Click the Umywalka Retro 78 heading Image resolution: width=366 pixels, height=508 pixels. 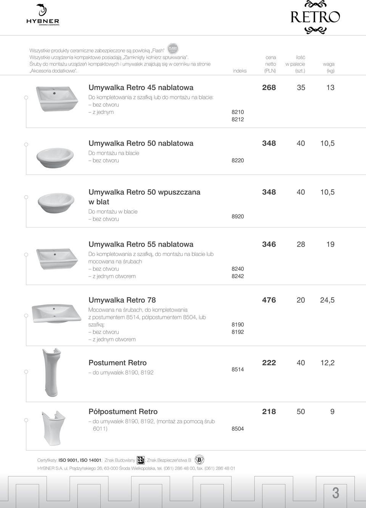coord(122,300)
